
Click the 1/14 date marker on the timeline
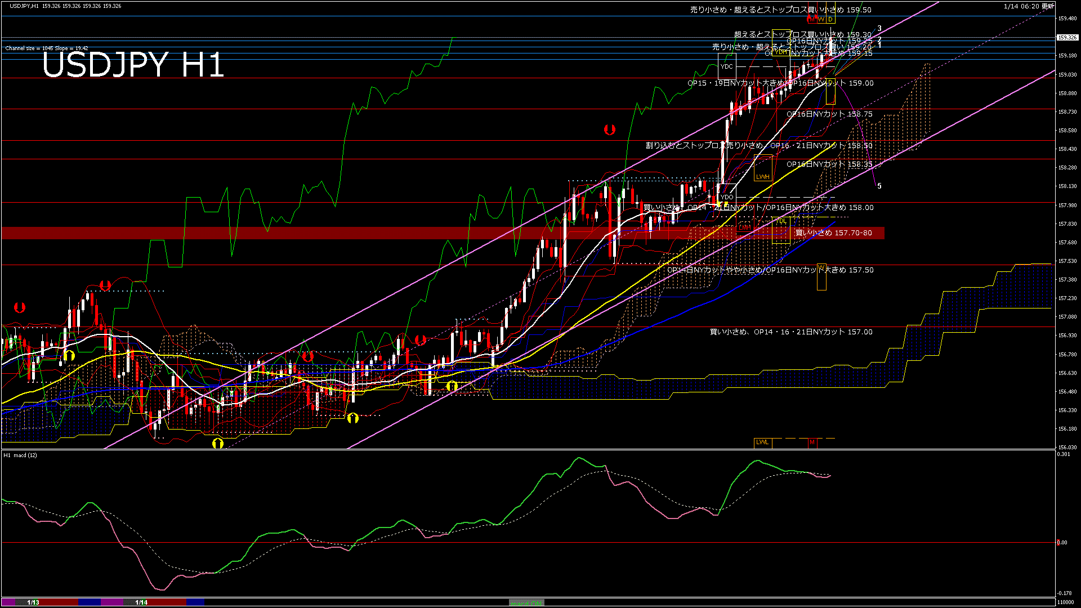[x=140, y=602]
